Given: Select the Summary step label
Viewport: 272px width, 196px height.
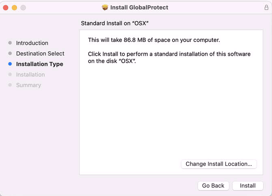Looking at the screenshot, I should [29, 85].
